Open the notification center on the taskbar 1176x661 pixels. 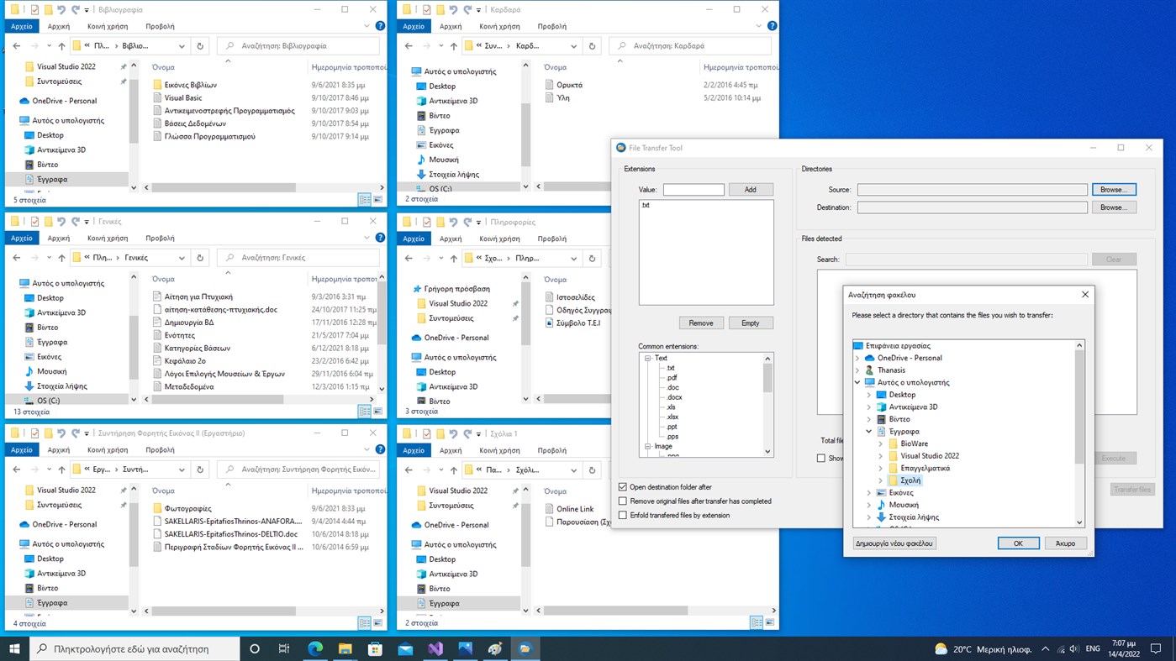coord(1156,648)
